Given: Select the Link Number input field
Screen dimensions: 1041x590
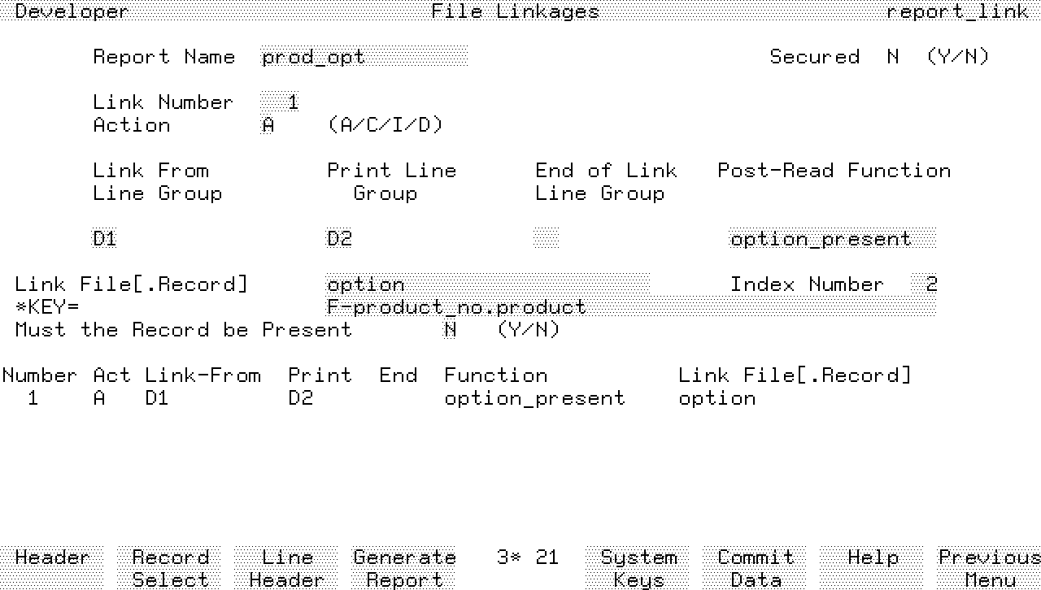Looking at the screenshot, I should pos(281,102).
